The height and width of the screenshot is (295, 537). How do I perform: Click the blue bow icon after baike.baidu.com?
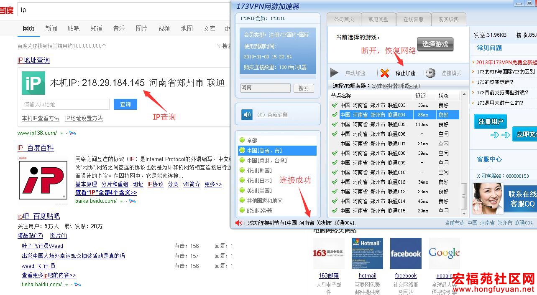pos(133,201)
